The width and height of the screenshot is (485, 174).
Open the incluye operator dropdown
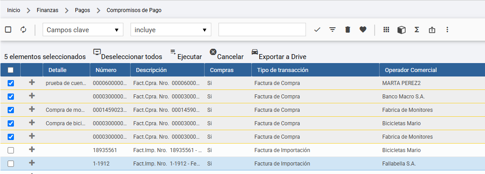click(x=171, y=30)
